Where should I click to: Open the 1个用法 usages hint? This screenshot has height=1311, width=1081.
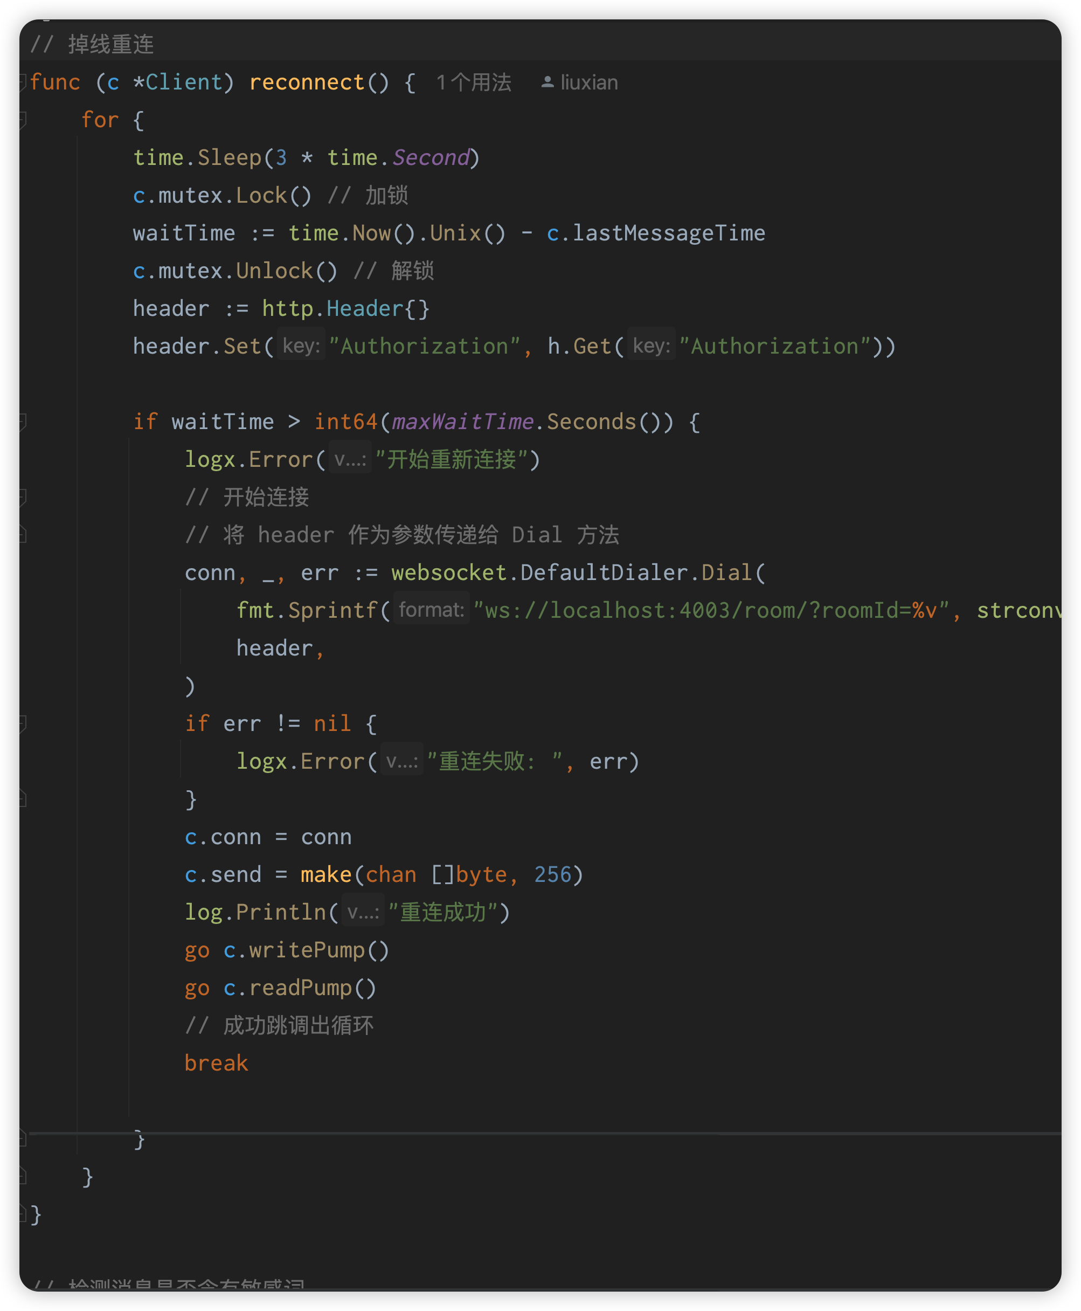474,82
